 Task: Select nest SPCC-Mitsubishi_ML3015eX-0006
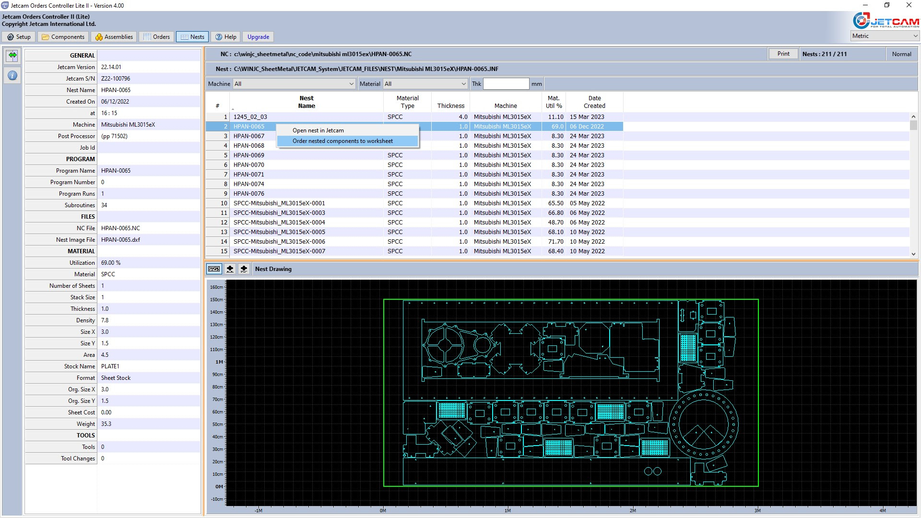414,242
